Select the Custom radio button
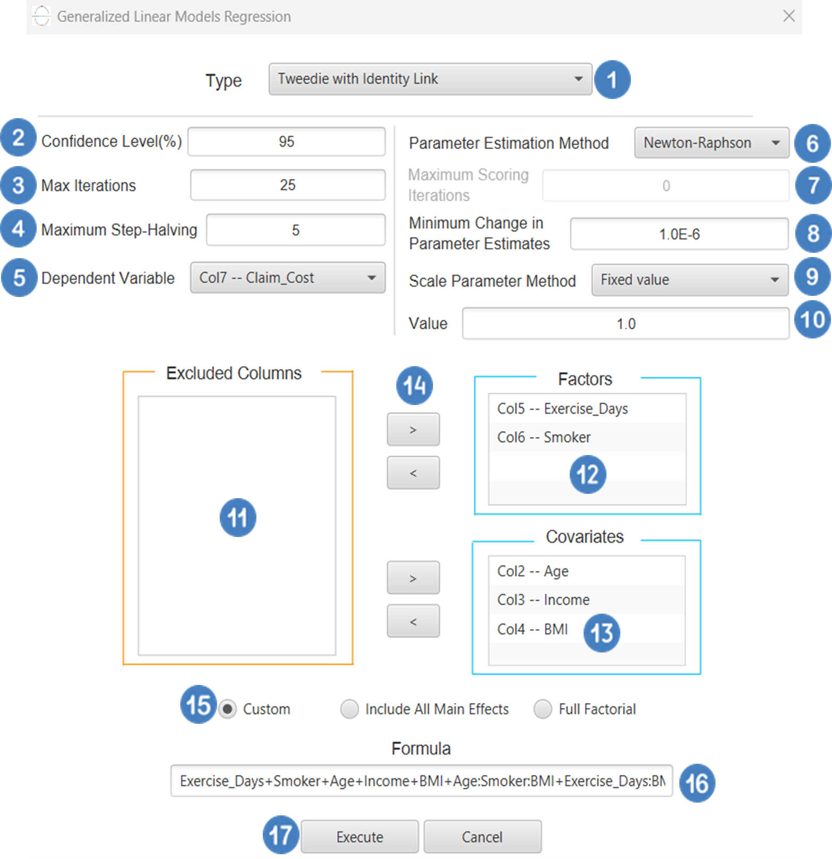Image resolution: width=832 pixels, height=859 pixels. click(x=227, y=709)
